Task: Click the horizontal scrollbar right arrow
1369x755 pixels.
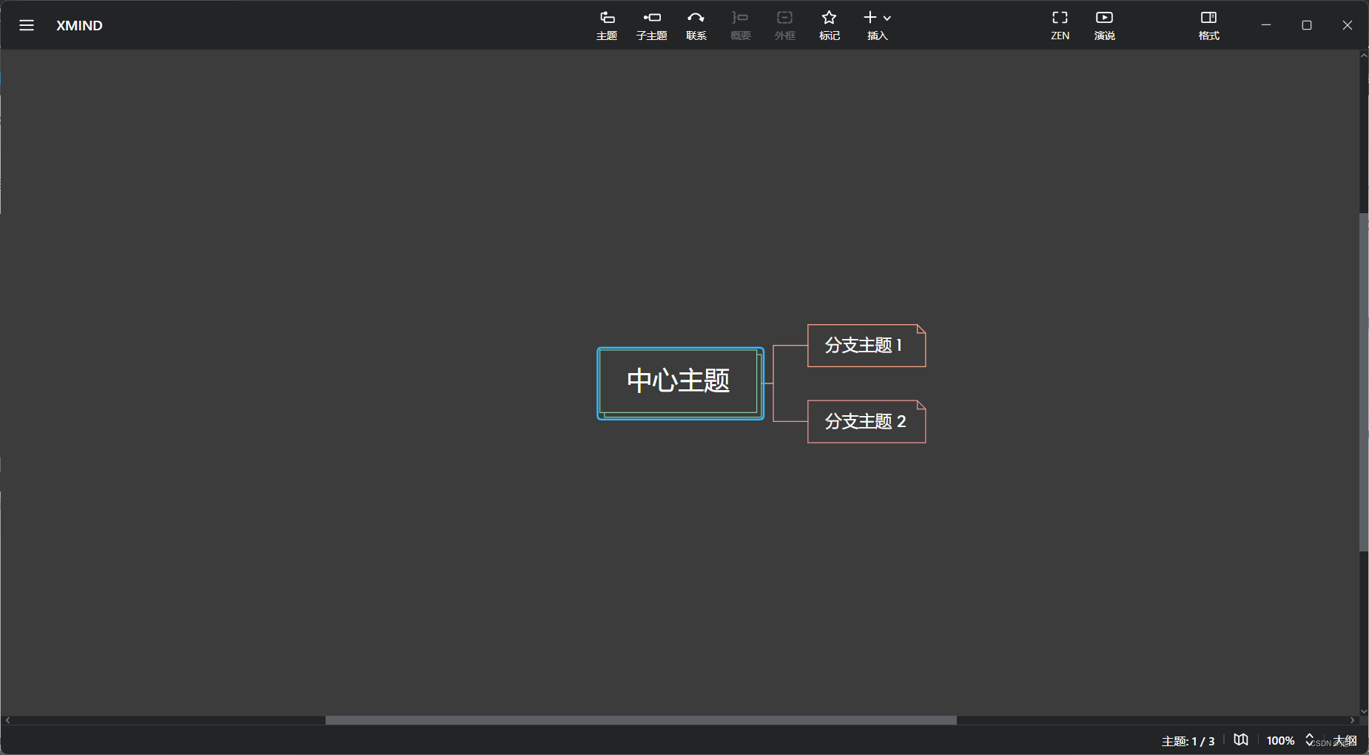Action: point(1353,720)
